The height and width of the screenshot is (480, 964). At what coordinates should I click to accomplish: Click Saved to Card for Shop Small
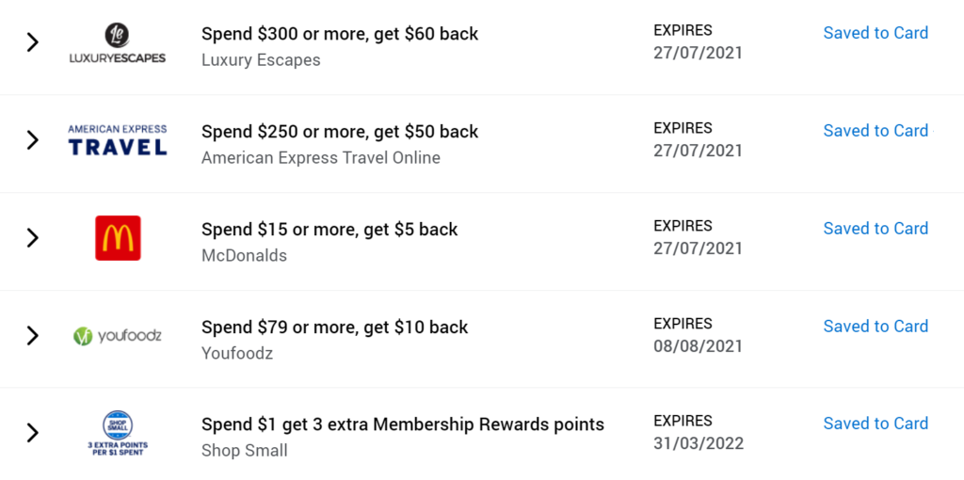point(876,424)
